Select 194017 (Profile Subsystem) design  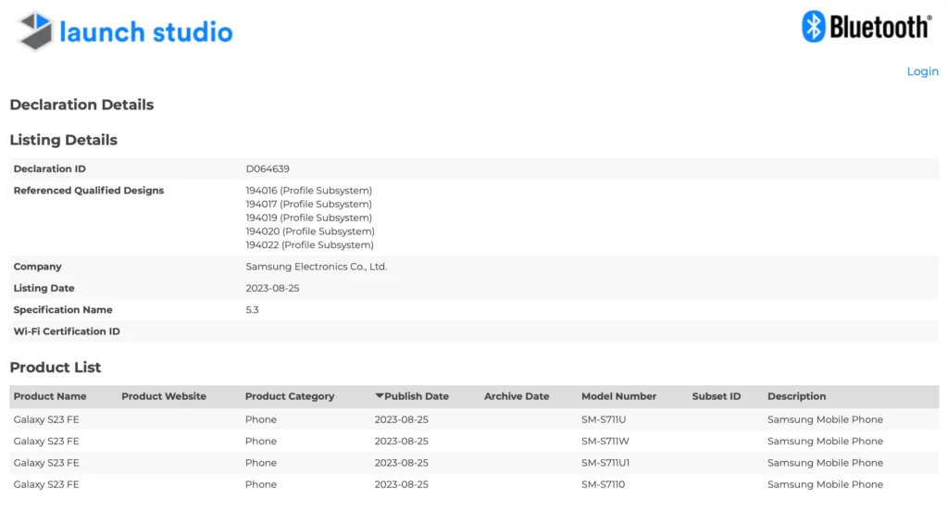coord(309,205)
